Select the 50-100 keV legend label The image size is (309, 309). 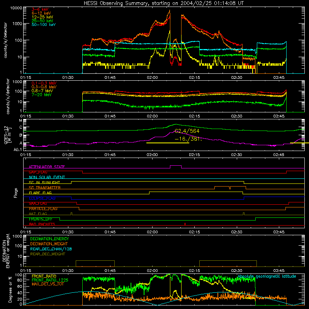click(x=44, y=25)
